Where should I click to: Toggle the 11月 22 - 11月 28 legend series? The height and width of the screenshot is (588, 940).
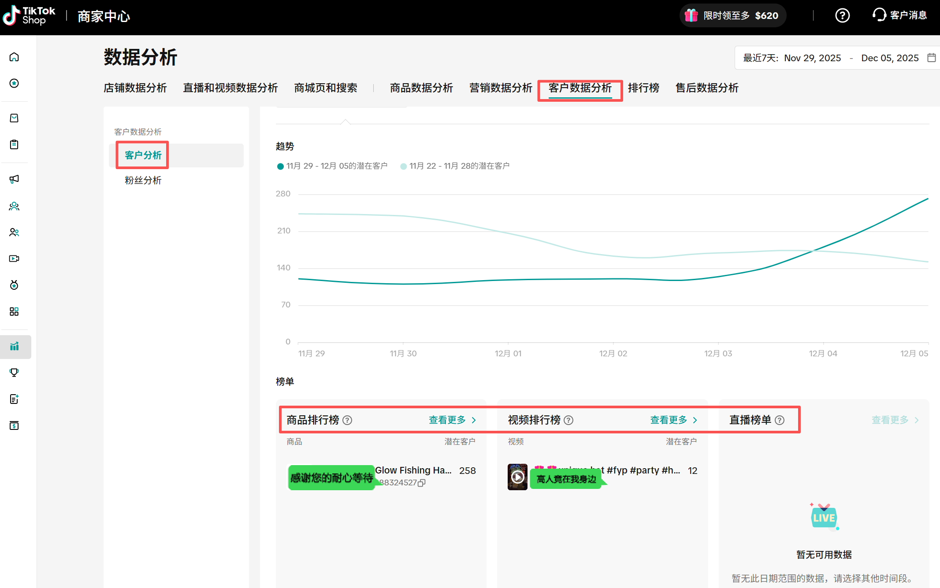(x=455, y=166)
